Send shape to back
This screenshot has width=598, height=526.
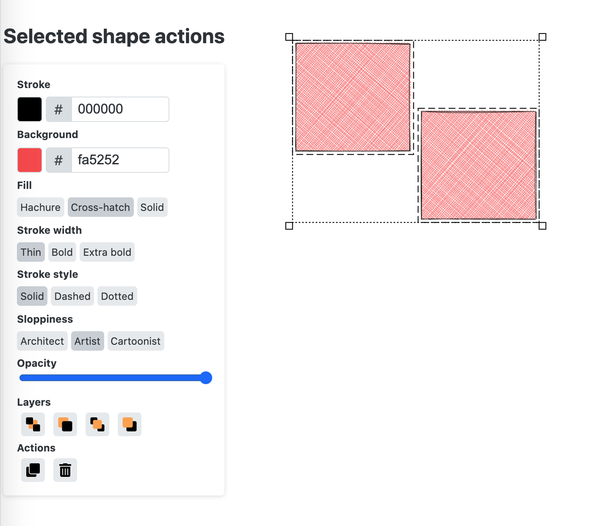(x=33, y=424)
